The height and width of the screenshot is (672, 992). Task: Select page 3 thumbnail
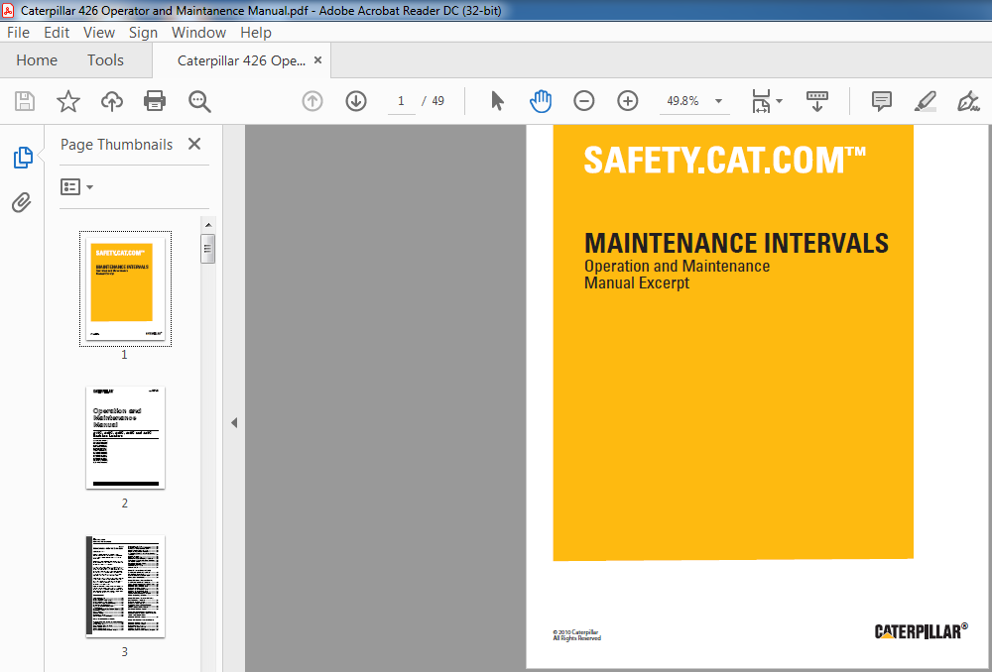coord(125,586)
